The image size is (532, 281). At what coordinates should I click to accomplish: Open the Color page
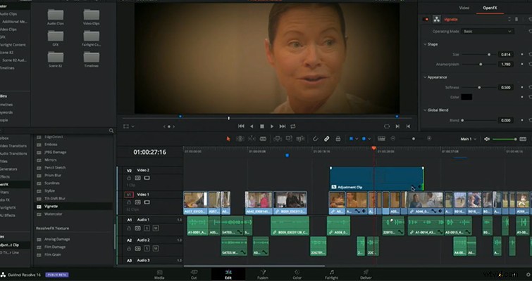[297, 274]
